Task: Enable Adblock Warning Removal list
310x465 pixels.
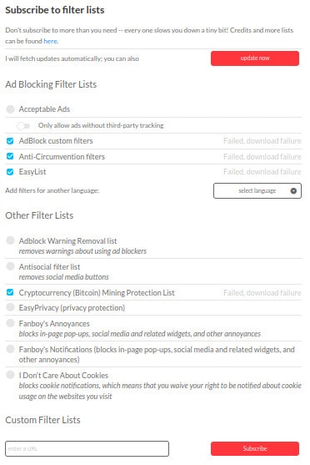Action: [10, 240]
